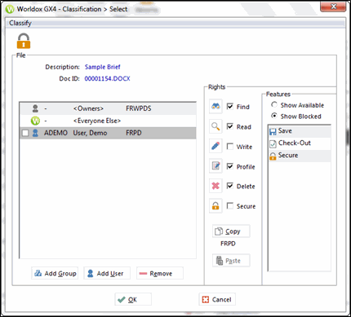Enable the Secure rights checkbox

click(230, 205)
